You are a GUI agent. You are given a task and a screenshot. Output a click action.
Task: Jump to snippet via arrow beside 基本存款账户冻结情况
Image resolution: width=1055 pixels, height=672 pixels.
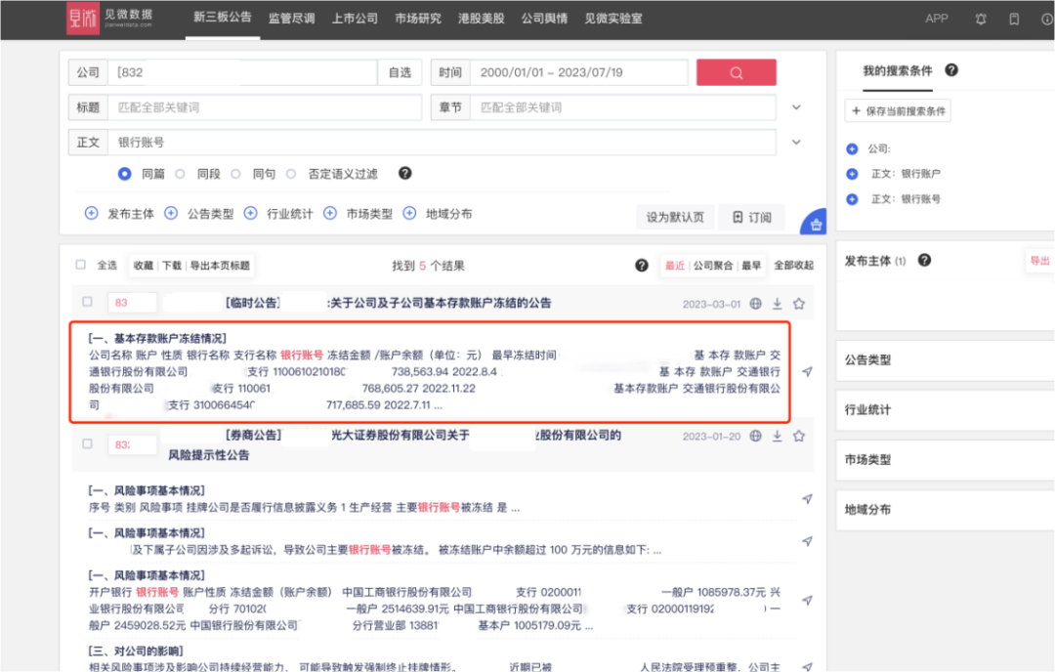[x=808, y=371]
